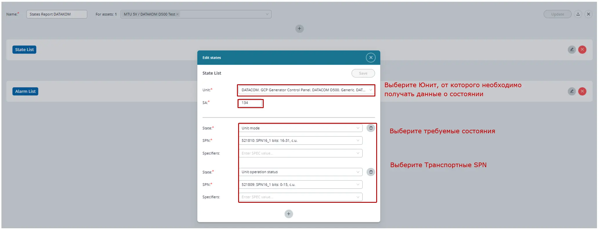The height and width of the screenshot is (230, 599).
Task: Add new state in Edit states dialog
Action: (288, 214)
